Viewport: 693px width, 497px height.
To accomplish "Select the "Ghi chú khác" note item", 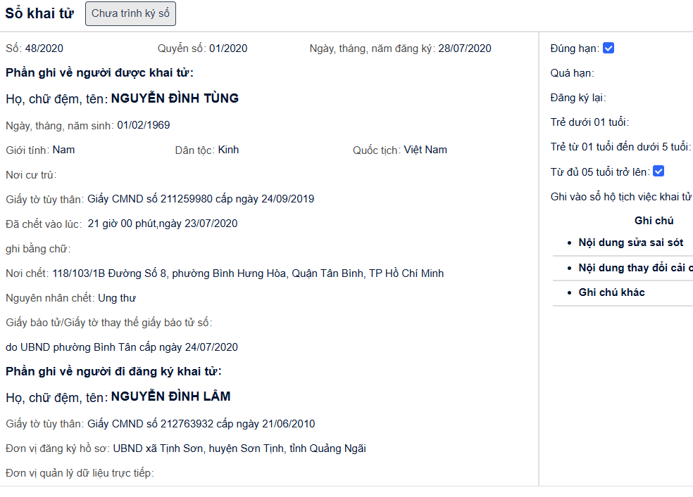I will point(611,292).
